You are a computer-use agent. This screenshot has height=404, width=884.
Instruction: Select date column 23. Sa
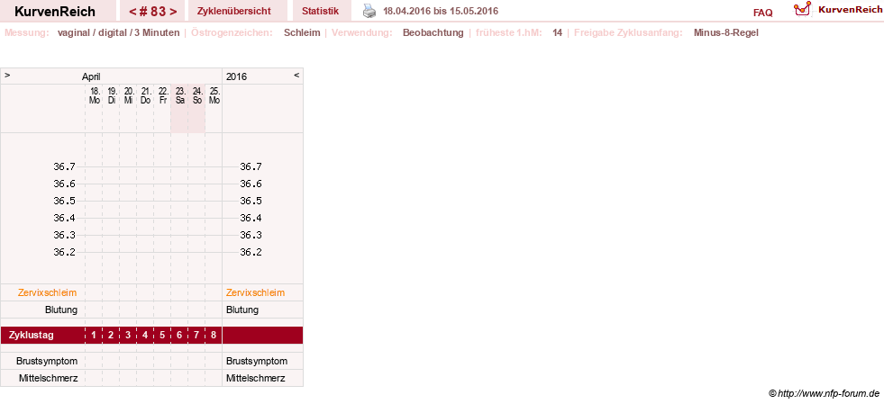pyautogui.click(x=180, y=95)
